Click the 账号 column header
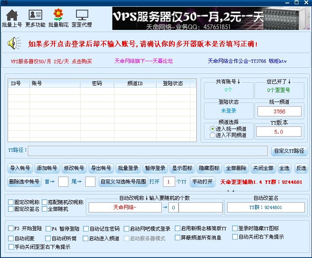Screen dimensions: 312x258 click(x=55, y=83)
